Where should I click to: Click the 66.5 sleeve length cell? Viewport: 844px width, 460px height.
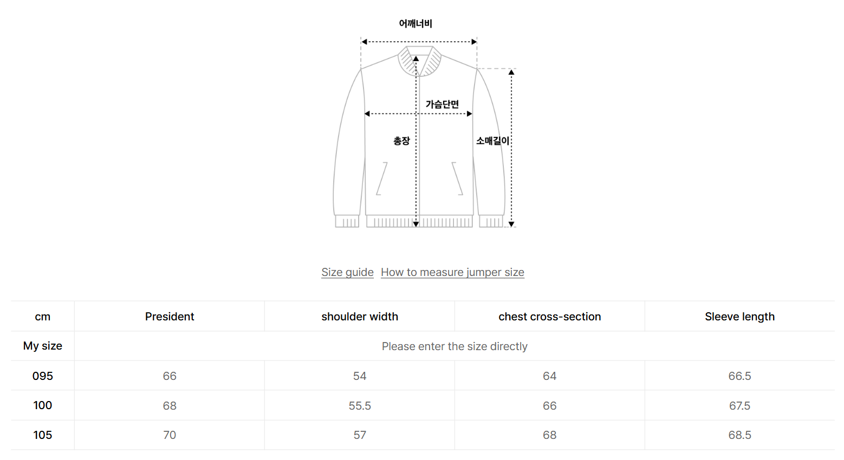pyautogui.click(x=739, y=376)
